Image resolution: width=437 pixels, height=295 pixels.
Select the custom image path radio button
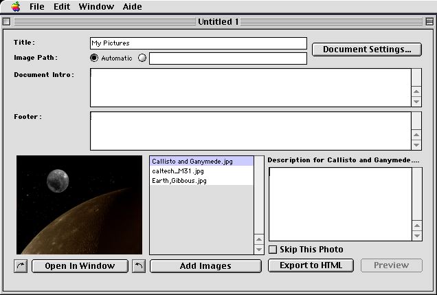(x=142, y=58)
